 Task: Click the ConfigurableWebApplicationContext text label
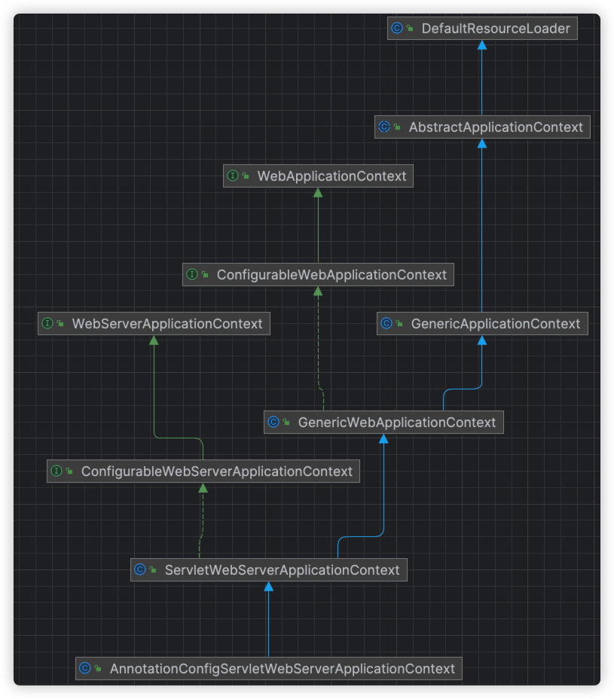331,275
